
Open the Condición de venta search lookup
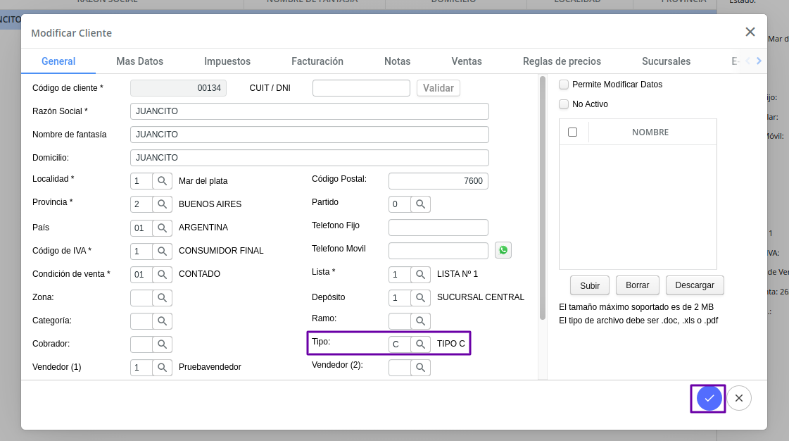click(162, 274)
